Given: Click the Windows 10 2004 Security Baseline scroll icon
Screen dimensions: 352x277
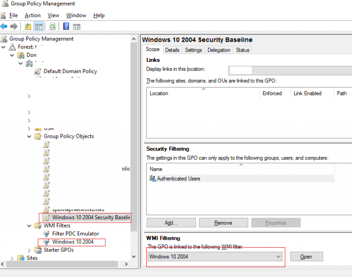Looking at the screenshot, I should coord(46,217).
